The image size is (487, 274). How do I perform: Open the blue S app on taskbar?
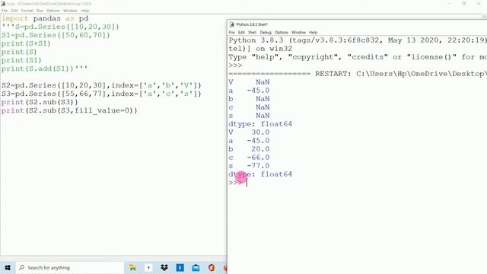[x=180, y=267]
